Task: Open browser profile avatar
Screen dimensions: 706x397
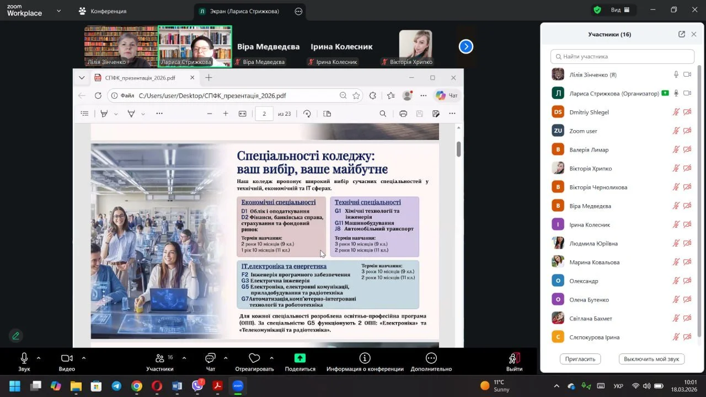Action: (407, 95)
